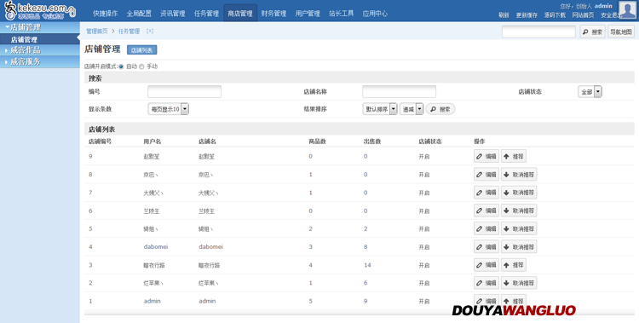Open the 店铺状态 全部 dropdown
Viewport: 639px width, 323px height.
(x=590, y=92)
